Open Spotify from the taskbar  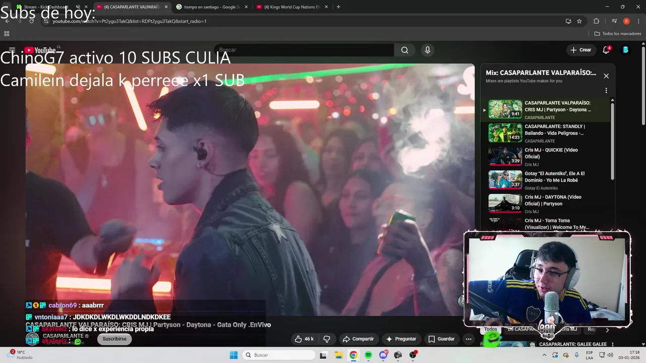click(x=368, y=355)
